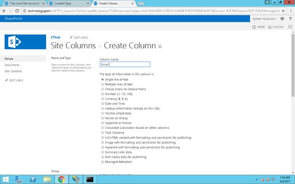This screenshot has width=295, height=184.
Task: Open a new browser tab
Action: coord(141,4)
